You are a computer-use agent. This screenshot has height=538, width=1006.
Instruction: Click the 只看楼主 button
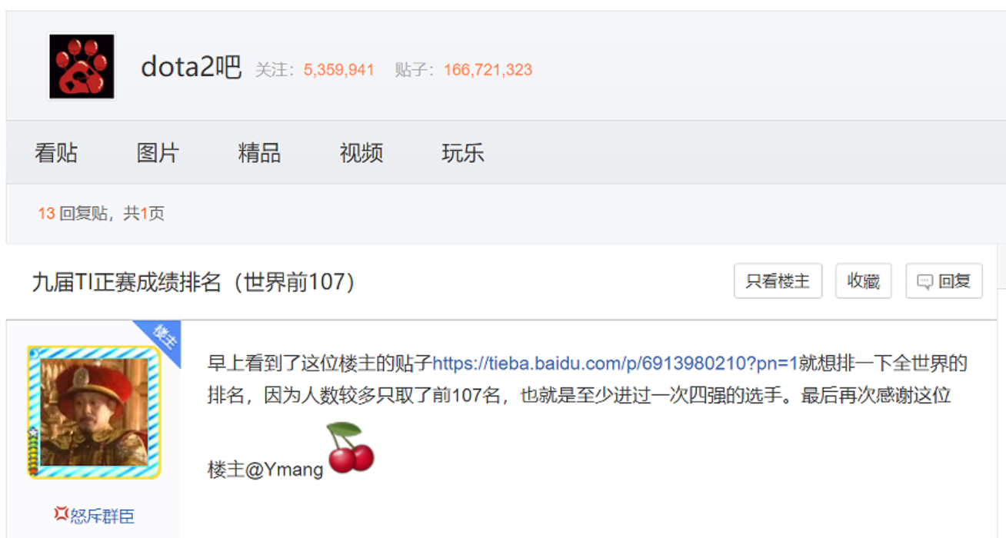click(x=778, y=281)
